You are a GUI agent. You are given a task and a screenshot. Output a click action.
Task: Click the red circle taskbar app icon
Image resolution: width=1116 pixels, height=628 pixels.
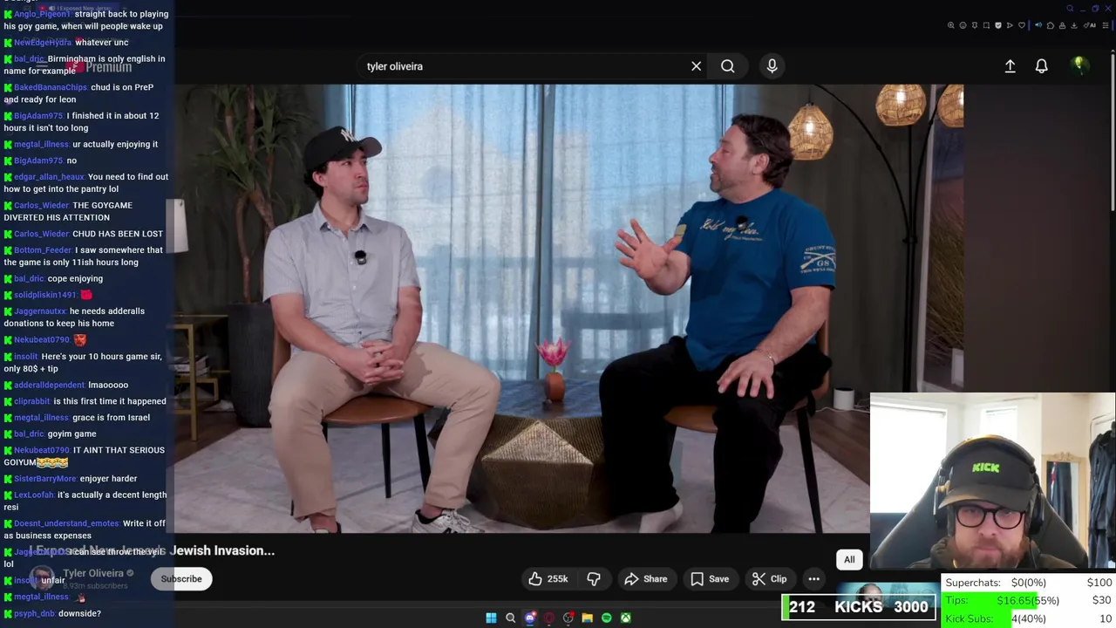point(549,618)
